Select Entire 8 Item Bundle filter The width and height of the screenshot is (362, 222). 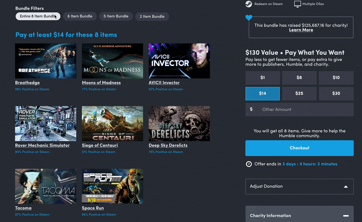pos(38,16)
